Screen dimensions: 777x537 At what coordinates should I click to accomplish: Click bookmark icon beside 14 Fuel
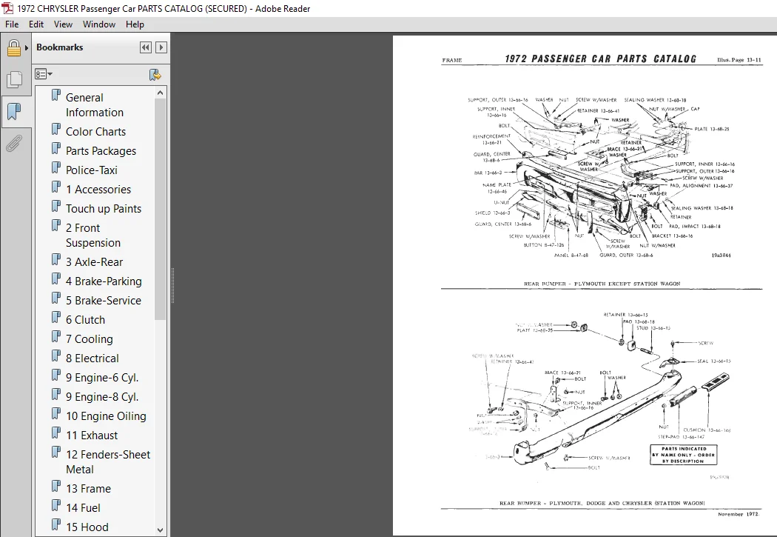click(x=56, y=506)
